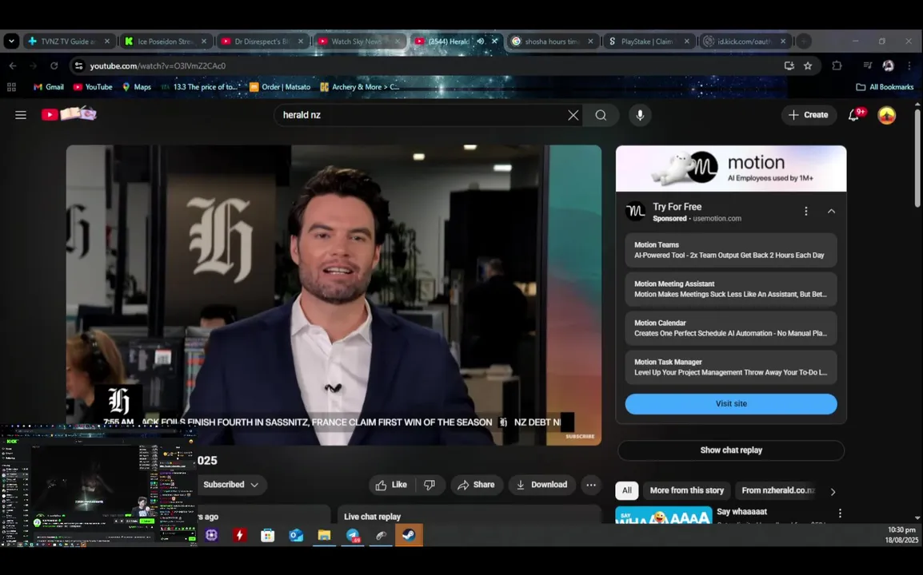Start voice search with microphone
Image resolution: width=923 pixels, height=575 pixels.
640,115
